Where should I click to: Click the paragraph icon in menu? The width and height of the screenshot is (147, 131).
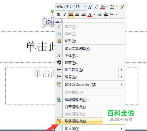[x=59, y=63]
